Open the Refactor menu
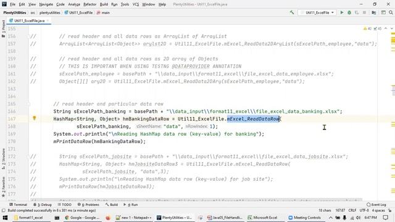Viewport: 395px width, 222px height. [x=90, y=4]
